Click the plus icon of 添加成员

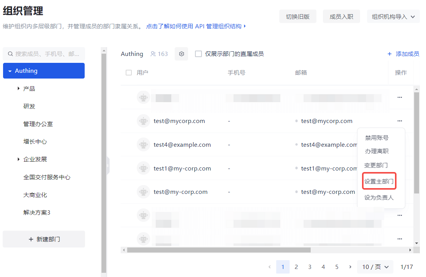pyautogui.click(x=390, y=54)
